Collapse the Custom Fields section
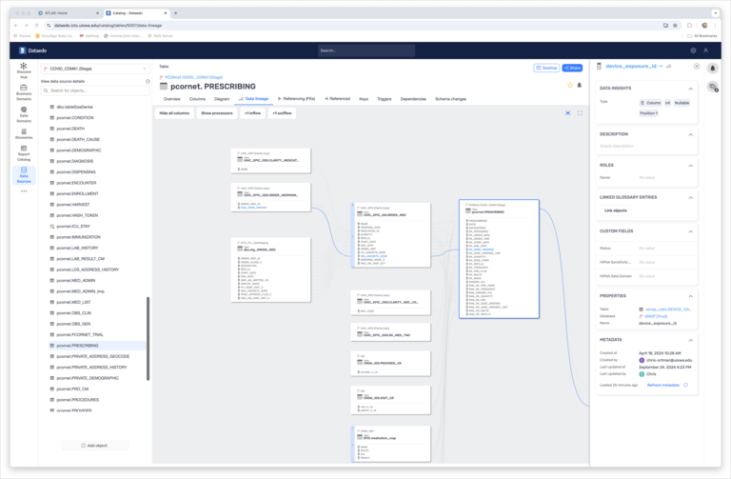 [x=690, y=231]
